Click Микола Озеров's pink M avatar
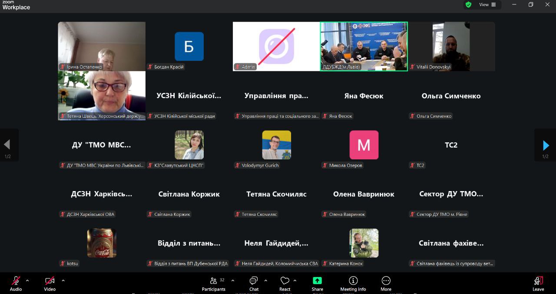The image size is (556, 294). 364,145
